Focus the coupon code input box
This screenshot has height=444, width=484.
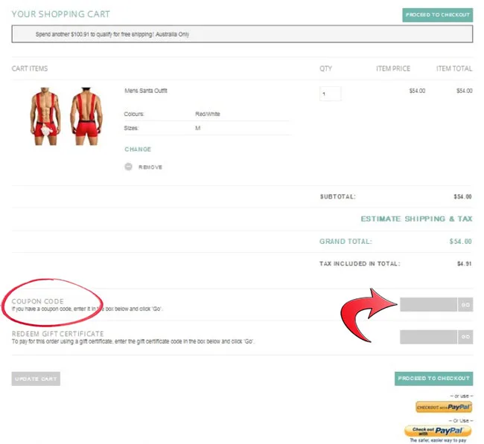click(428, 304)
